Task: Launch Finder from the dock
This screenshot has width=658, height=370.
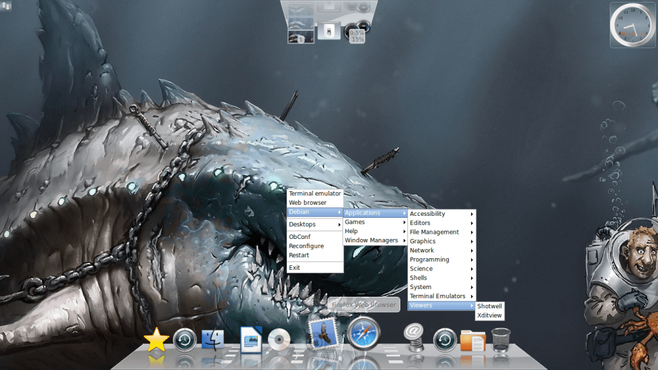Action: (213, 339)
